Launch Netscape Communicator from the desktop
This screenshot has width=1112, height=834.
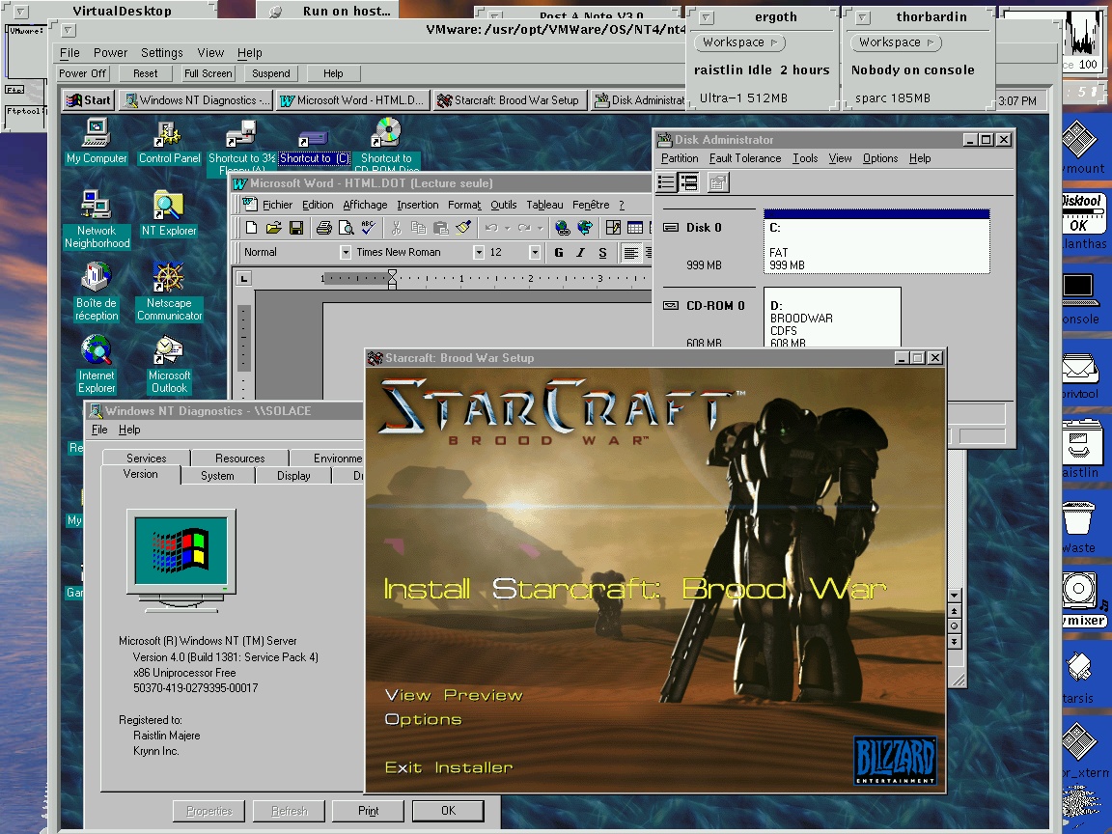pyautogui.click(x=170, y=291)
